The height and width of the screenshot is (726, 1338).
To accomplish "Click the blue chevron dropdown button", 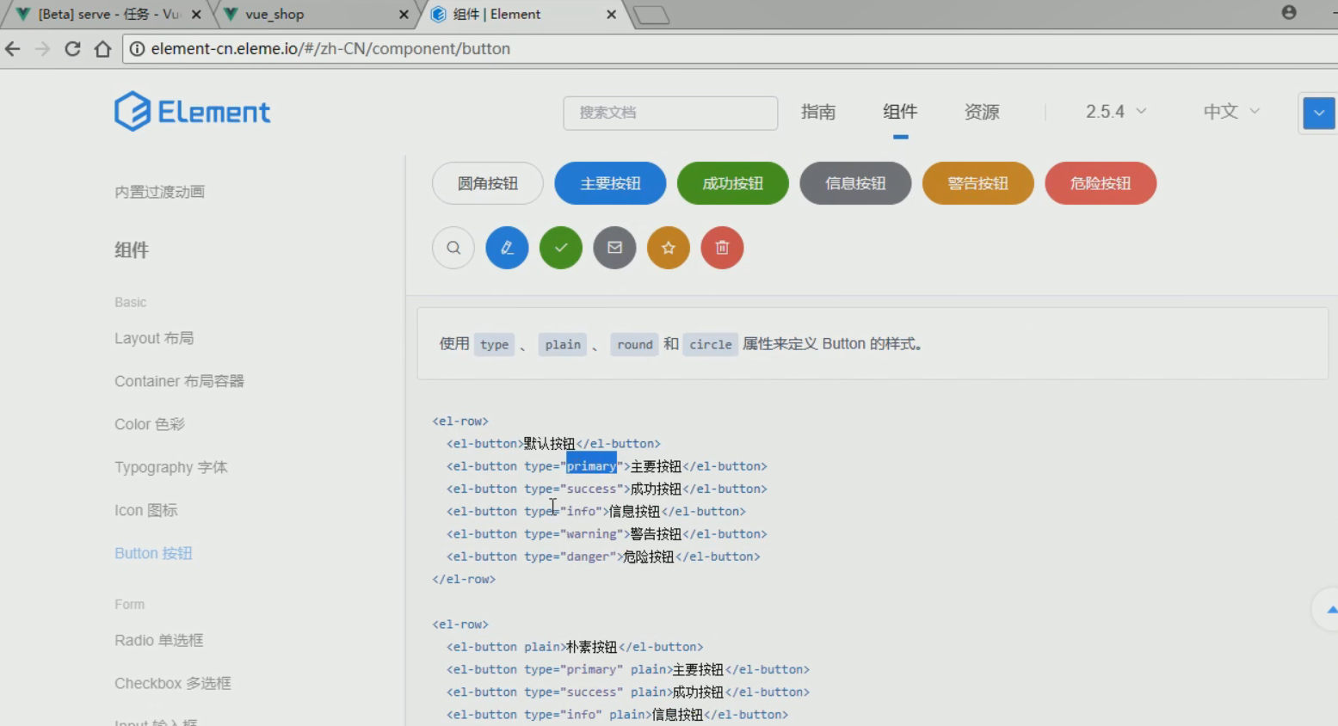I will [1319, 113].
